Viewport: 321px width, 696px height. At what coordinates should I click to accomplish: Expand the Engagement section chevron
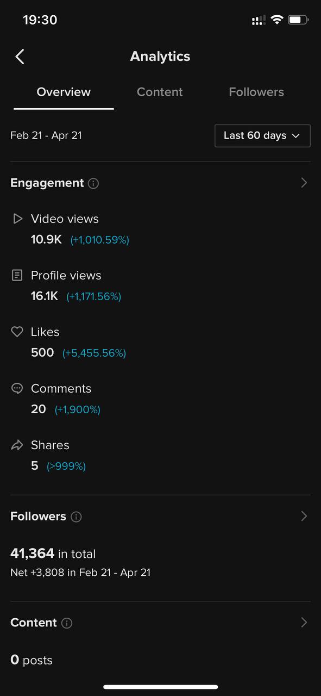point(304,183)
